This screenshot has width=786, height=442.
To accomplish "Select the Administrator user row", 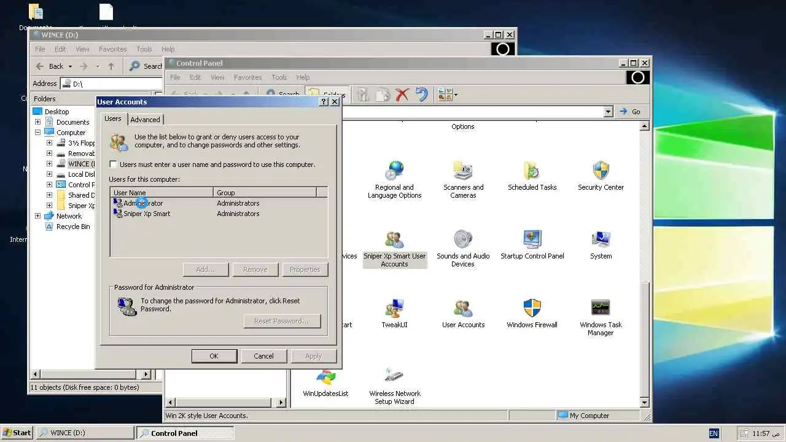I will click(219, 203).
